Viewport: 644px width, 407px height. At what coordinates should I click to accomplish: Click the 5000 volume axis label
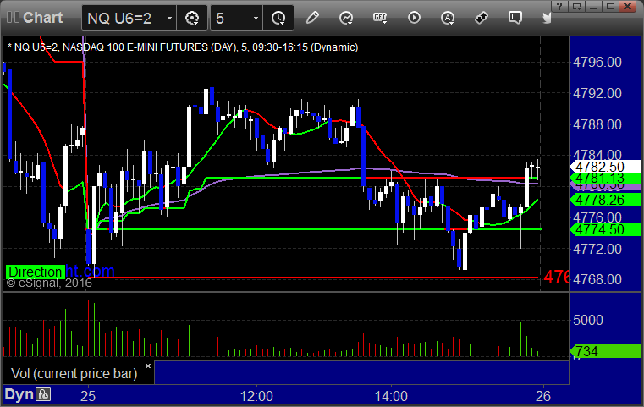pos(588,320)
